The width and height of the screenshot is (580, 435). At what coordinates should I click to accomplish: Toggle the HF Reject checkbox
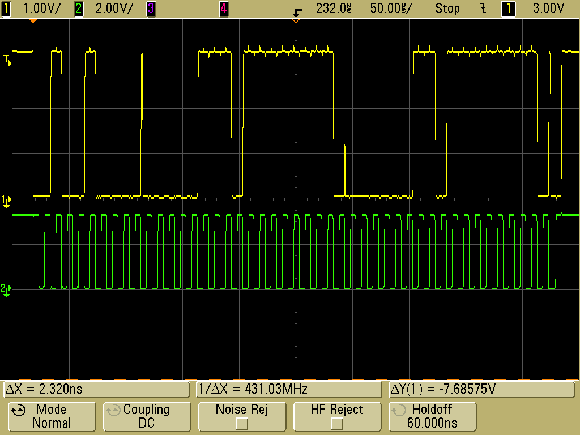336,423
